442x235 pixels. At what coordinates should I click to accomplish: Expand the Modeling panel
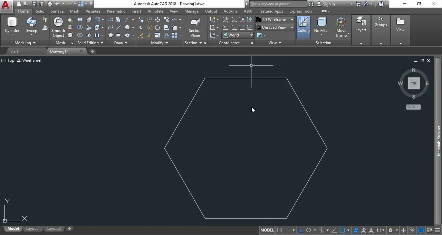point(25,43)
